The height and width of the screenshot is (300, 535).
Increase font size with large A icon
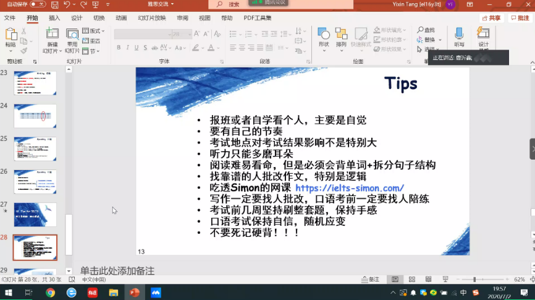tap(196, 34)
